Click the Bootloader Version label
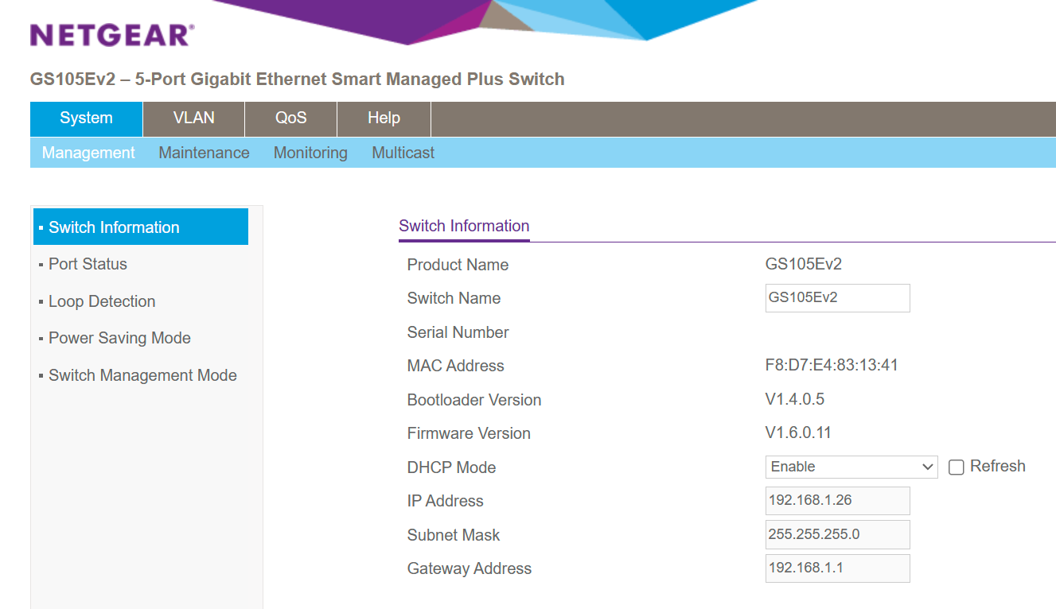 474,400
